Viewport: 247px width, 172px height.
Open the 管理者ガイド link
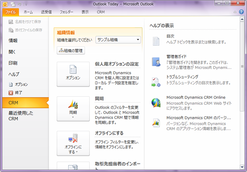(x=177, y=57)
